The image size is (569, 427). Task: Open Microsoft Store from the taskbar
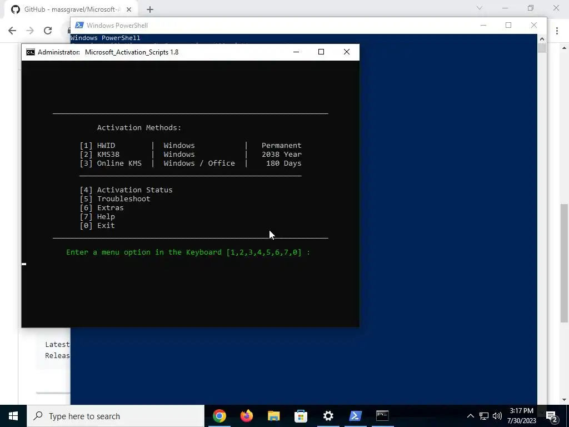coord(301,416)
